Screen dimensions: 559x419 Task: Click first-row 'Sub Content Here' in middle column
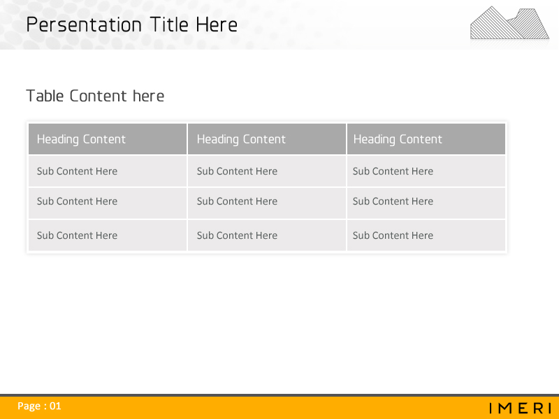237,171
